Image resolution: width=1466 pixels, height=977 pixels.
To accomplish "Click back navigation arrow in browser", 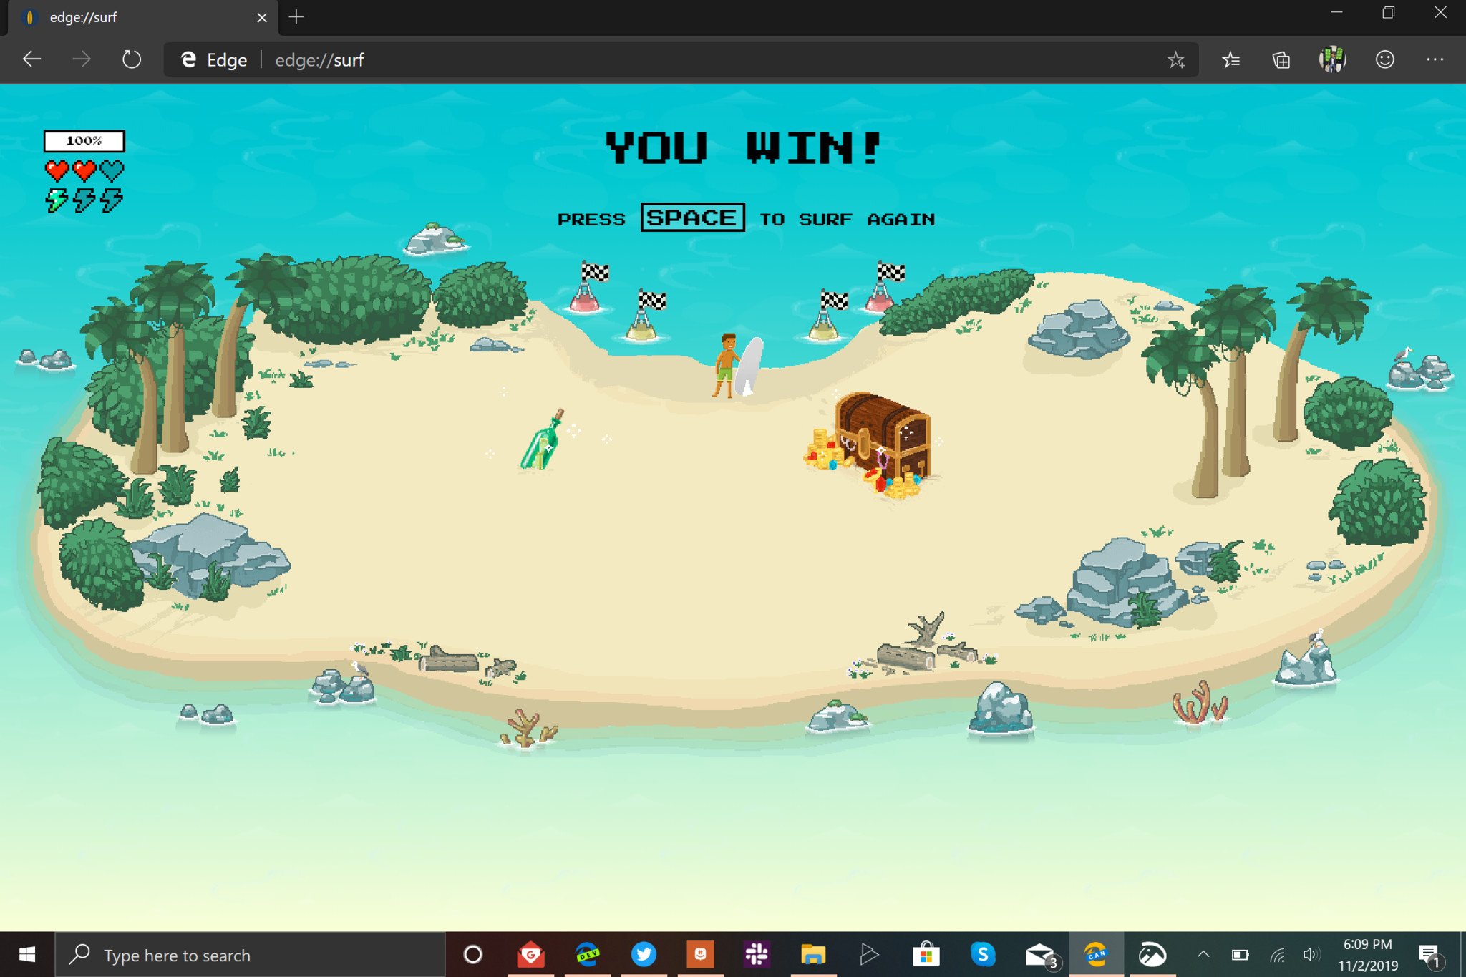I will click(x=31, y=60).
